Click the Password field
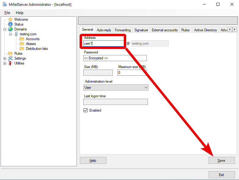The image size is (239, 180). 115,58
